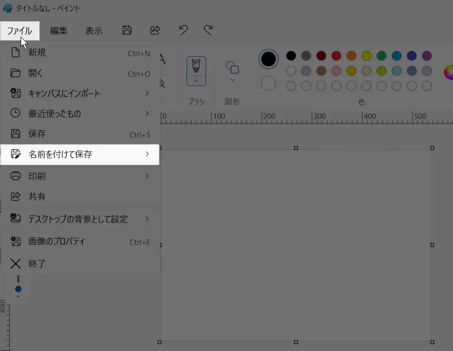This screenshot has height=351, width=453.
Task: Click the import-to-canvas picture icon
Action: coord(15,93)
